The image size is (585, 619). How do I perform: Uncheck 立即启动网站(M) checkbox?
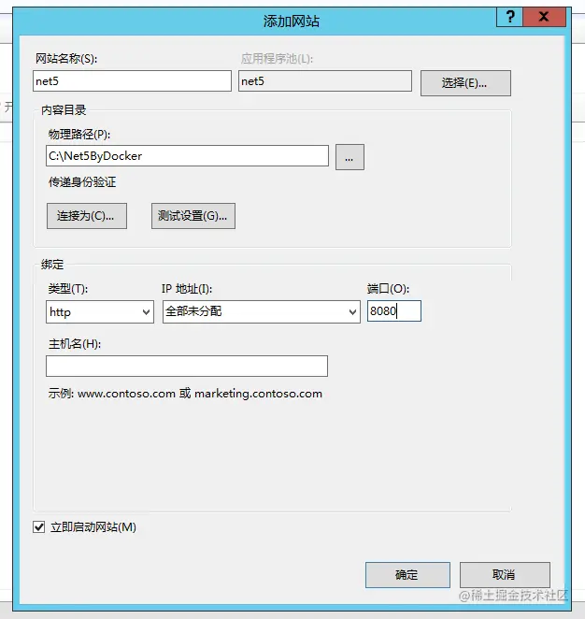(38, 526)
